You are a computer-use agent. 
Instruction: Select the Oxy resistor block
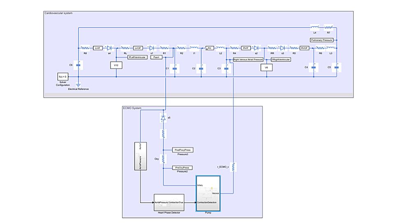pyautogui.click(x=163, y=159)
